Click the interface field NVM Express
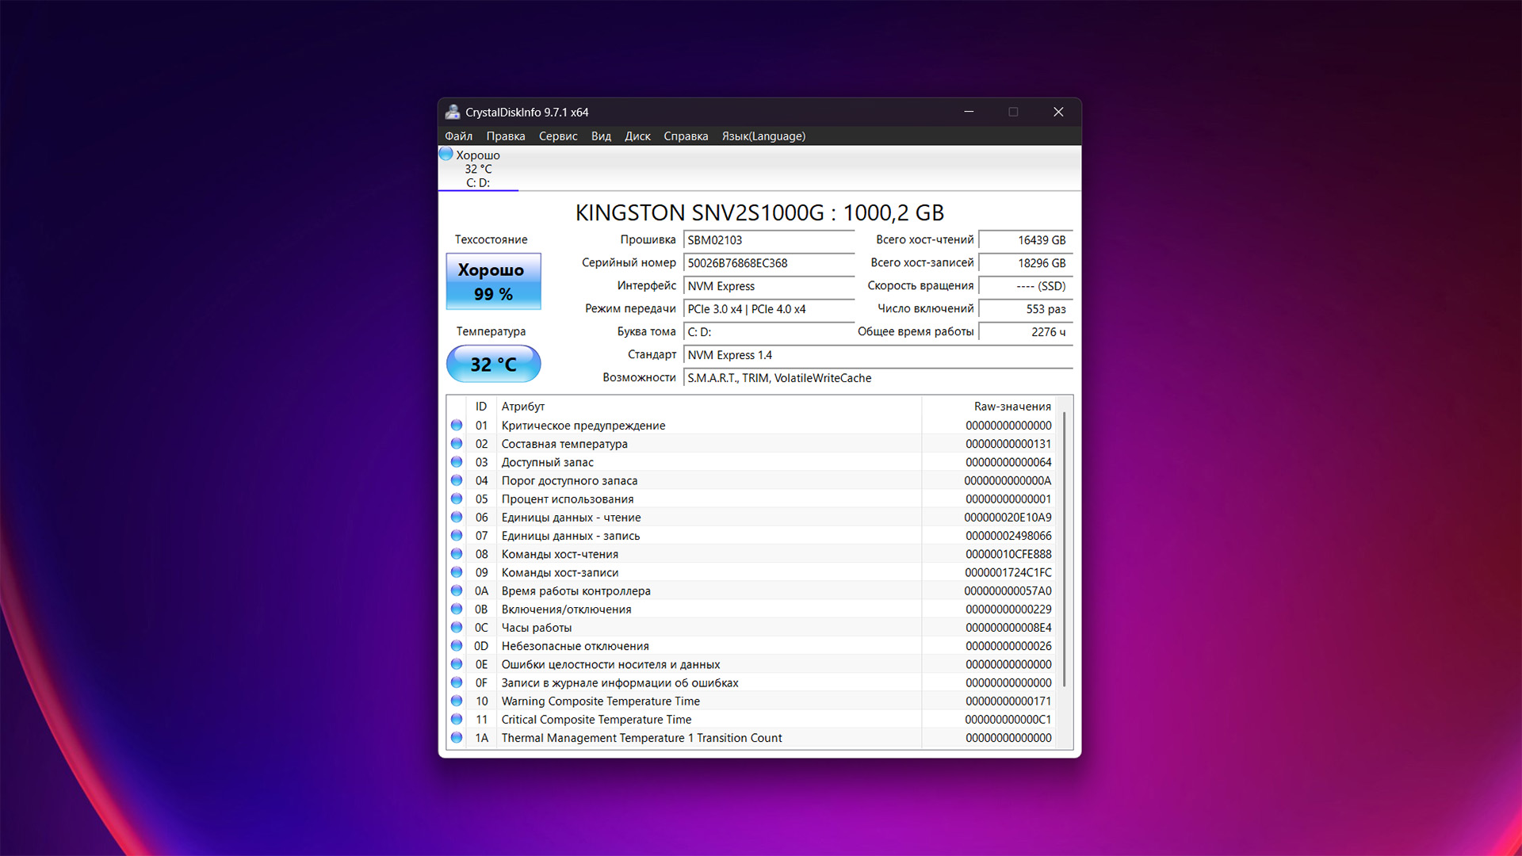1522x856 pixels. click(769, 286)
